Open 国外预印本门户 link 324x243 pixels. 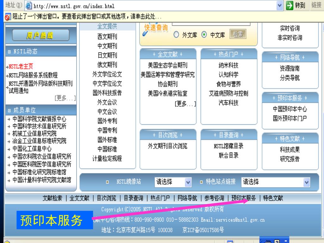point(290,118)
